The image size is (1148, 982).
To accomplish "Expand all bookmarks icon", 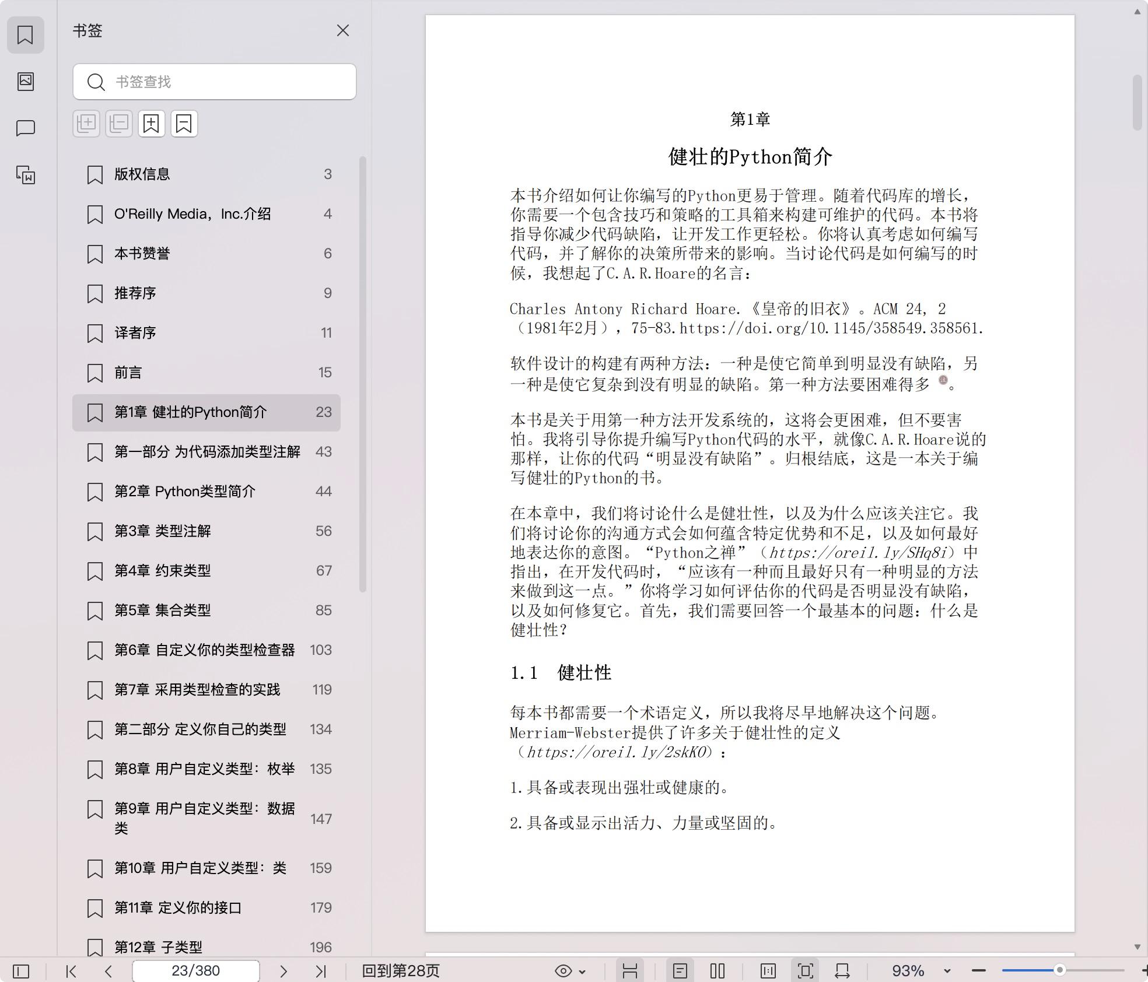I will click(86, 124).
